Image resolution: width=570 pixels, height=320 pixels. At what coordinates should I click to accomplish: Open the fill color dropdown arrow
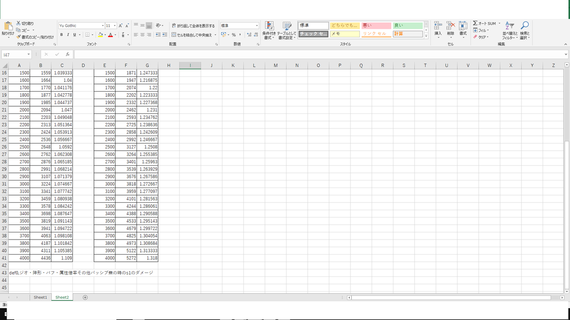(x=105, y=35)
